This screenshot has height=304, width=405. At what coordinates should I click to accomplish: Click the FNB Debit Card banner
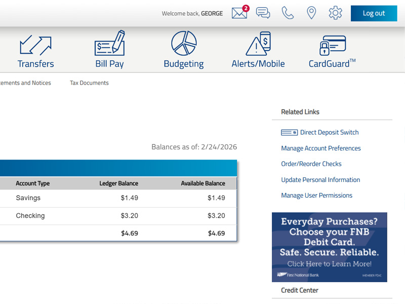pyautogui.click(x=329, y=247)
